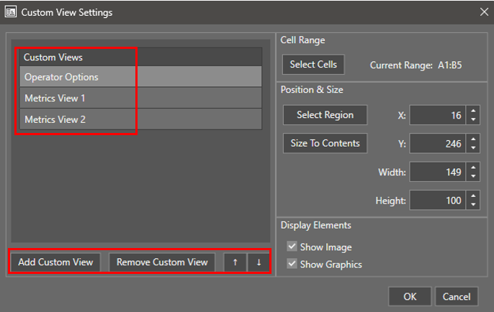
Task: Click Size To Contents button
Action: click(325, 143)
